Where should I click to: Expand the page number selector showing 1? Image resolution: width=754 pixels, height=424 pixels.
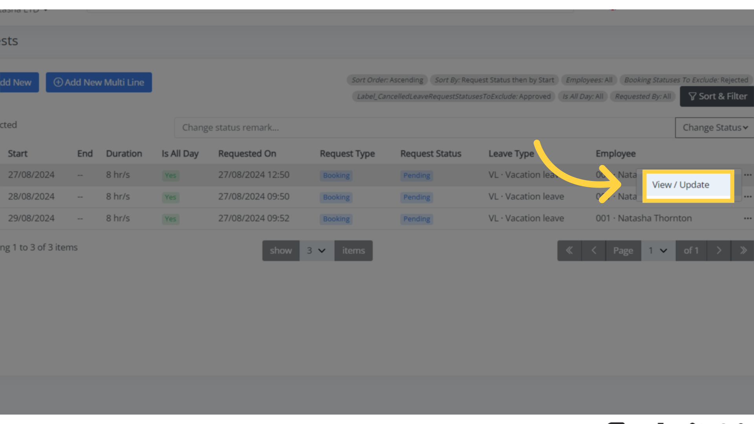657,250
